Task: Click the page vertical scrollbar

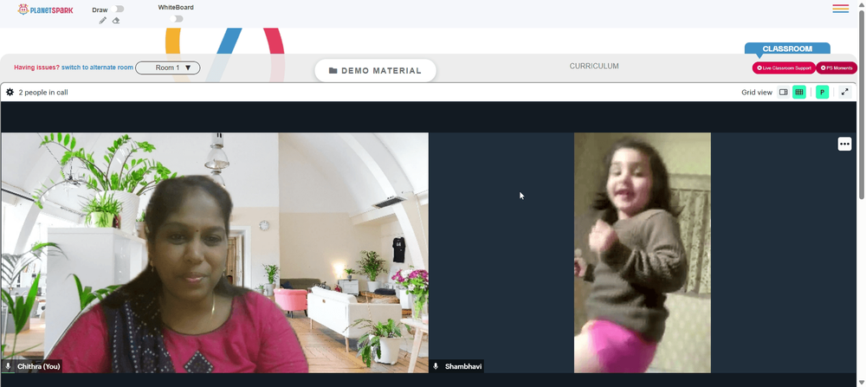Action: (862, 105)
